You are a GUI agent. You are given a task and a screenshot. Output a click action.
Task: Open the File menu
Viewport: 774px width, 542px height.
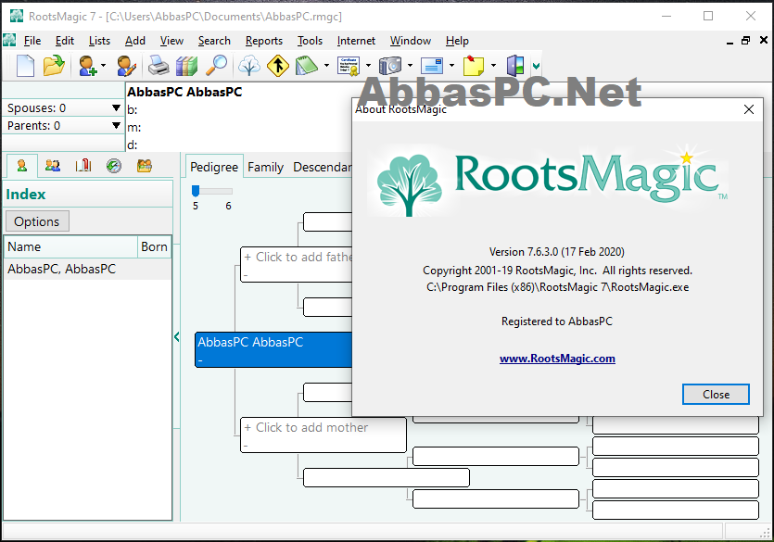point(32,41)
